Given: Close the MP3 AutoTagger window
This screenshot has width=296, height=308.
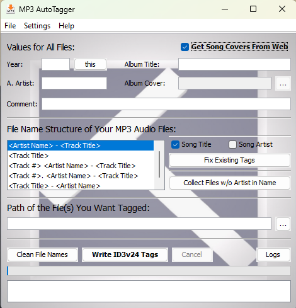Looking at the screenshot, I should point(282,9).
